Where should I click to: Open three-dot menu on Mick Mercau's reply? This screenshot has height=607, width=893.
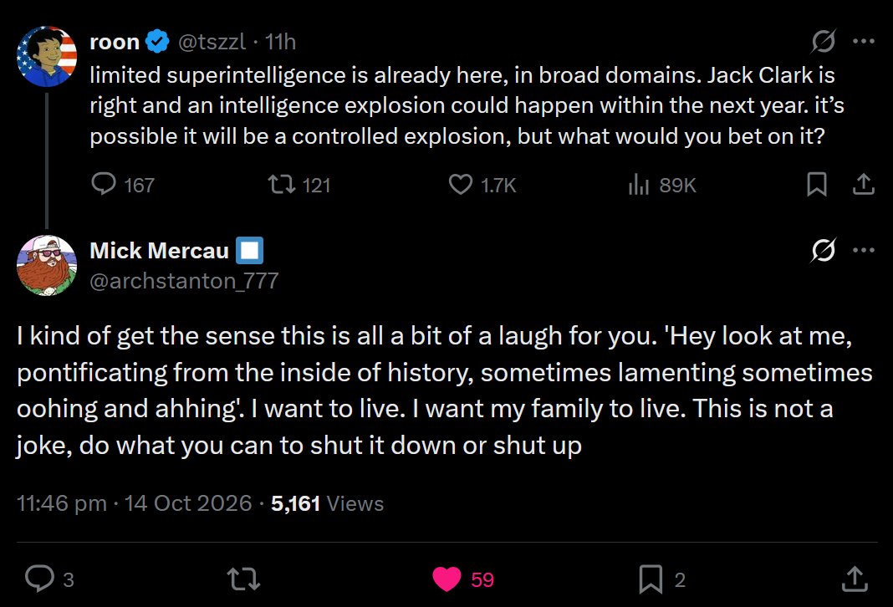click(x=864, y=250)
